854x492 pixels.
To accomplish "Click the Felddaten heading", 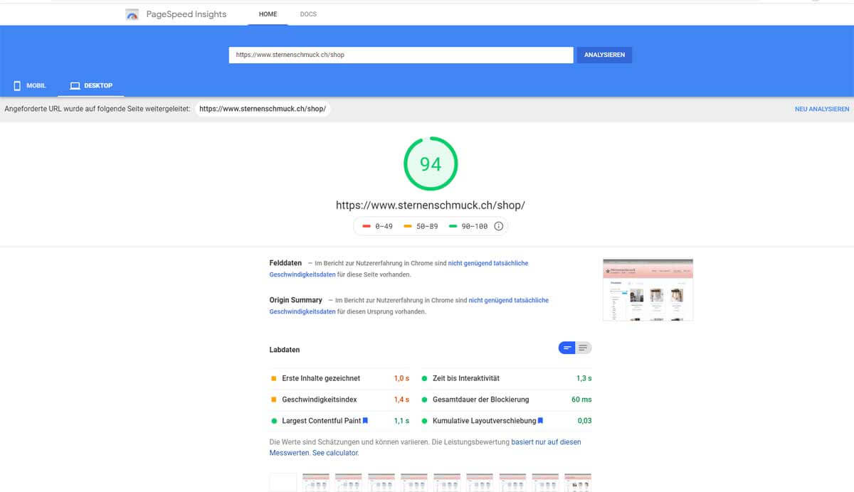I will click(285, 263).
